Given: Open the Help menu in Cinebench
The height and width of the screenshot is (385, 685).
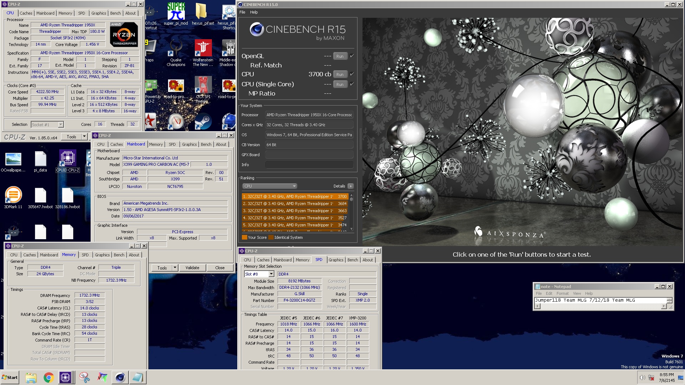Looking at the screenshot, I should [x=254, y=12].
